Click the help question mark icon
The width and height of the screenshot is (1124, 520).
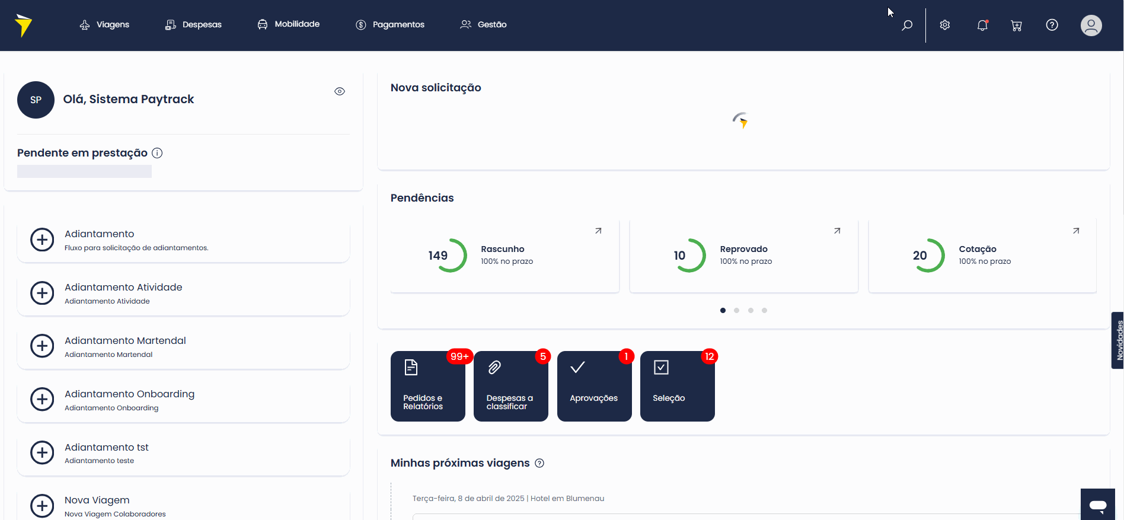(1052, 25)
